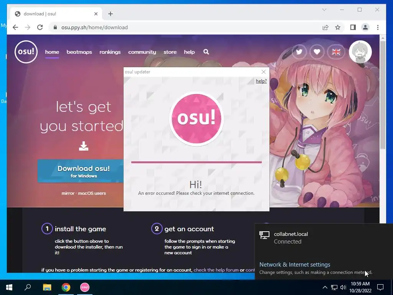Open the 'community' nav menu
393x295 pixels.
coord(142,52)
